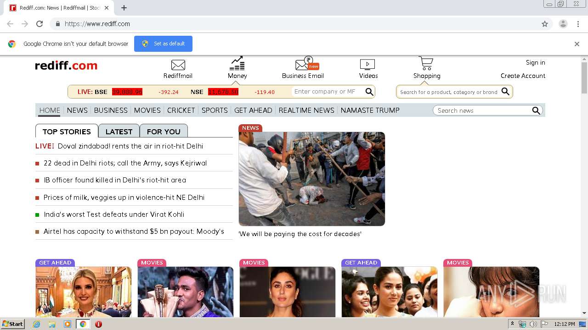Screen dimensions: 588x330
Task: Open the NEWS navigation menu
Action: click(x=77, y=110)
